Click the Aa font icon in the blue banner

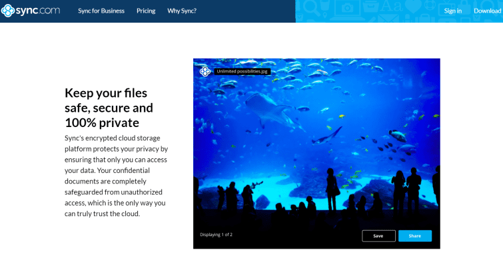(392, 6)
